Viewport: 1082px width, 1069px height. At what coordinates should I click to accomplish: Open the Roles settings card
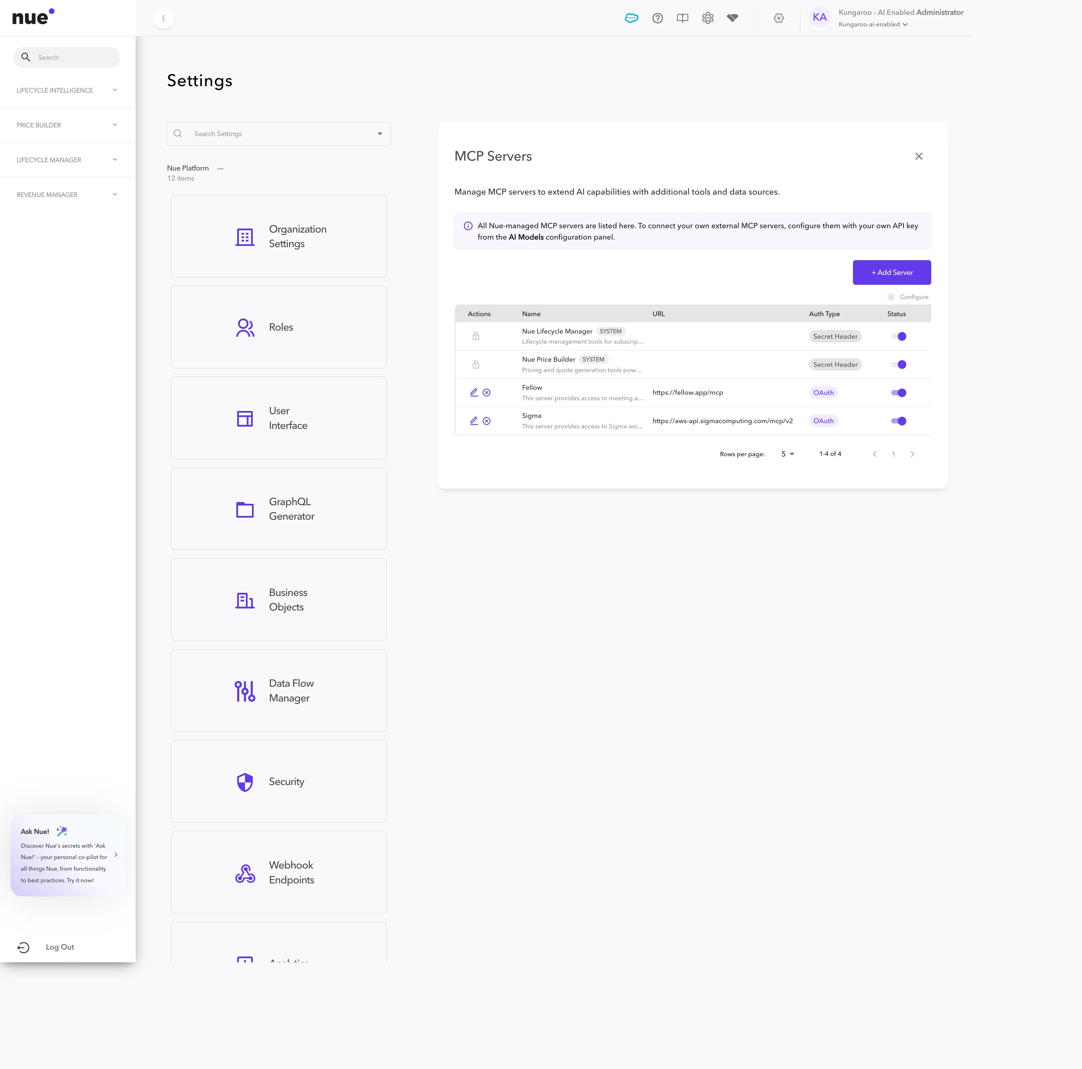tap(278, 327)
